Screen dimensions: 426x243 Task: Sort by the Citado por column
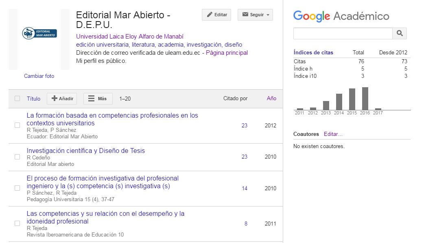click(235, 98)
